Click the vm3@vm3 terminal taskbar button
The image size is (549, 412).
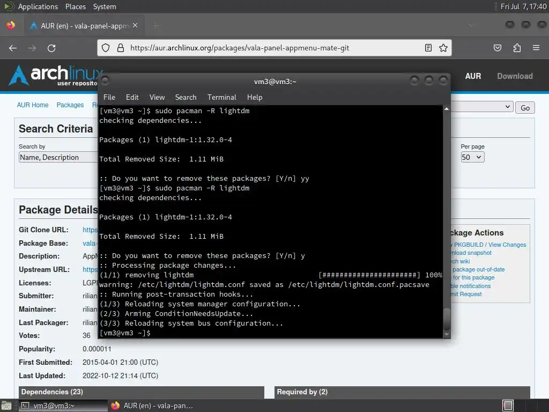pyautogui.click(x=62, y=406)
